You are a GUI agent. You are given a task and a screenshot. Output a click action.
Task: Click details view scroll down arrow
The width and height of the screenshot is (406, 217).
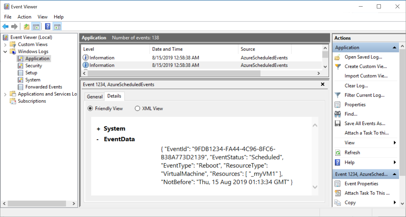tap(315, 187)
